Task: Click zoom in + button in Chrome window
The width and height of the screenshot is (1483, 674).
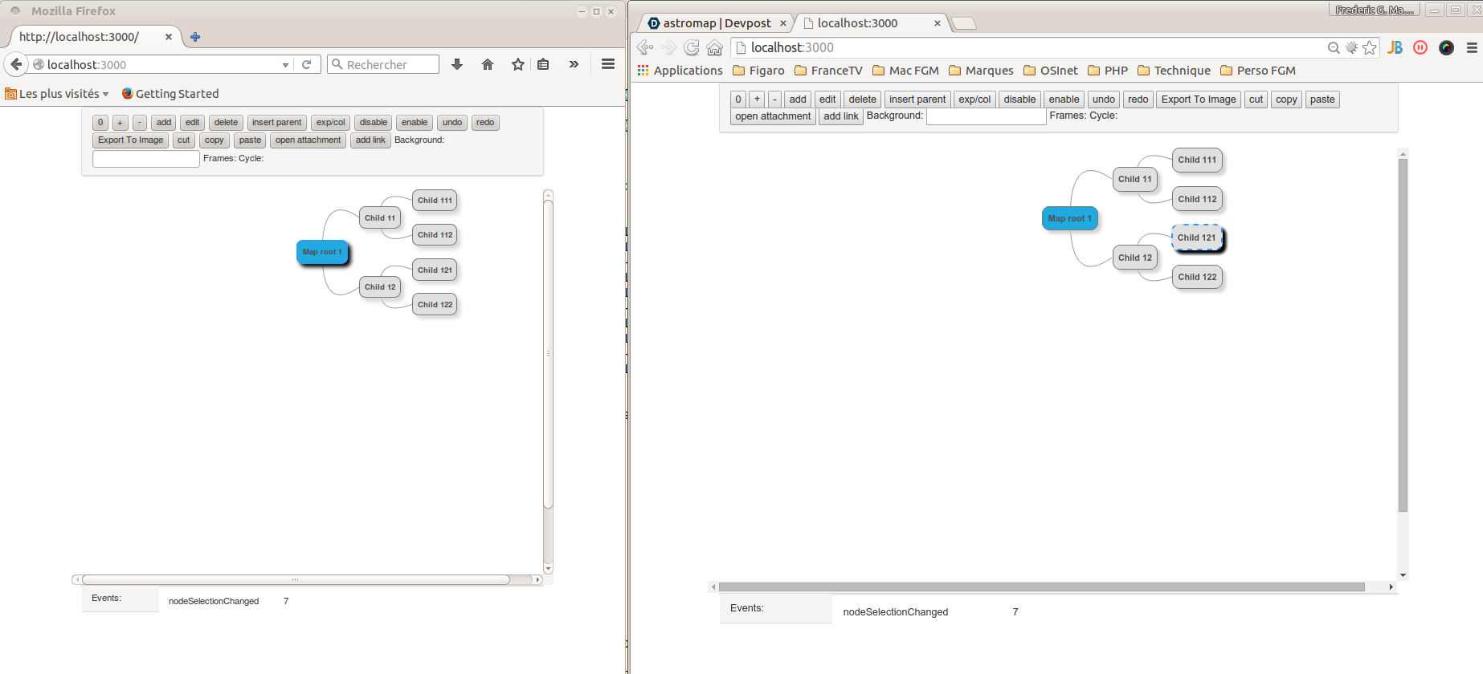Action: click(x=757, y=99)
